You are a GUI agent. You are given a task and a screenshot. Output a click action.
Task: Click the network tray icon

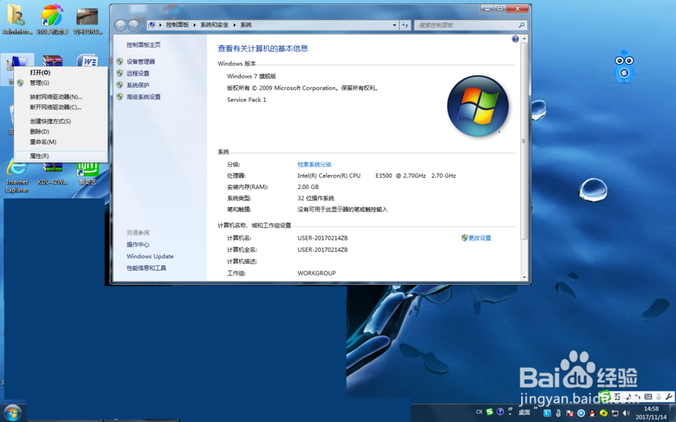click(614, 413)
